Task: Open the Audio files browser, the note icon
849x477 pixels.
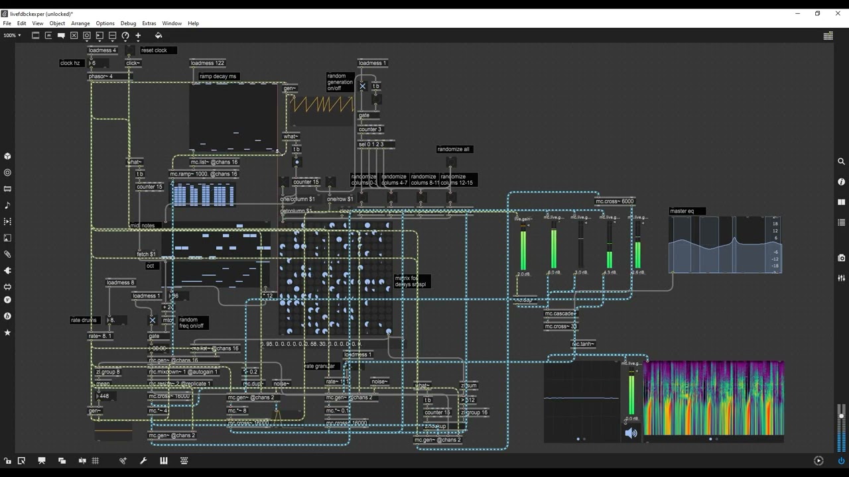Action: pyautogui.click(x=7, y=205)
